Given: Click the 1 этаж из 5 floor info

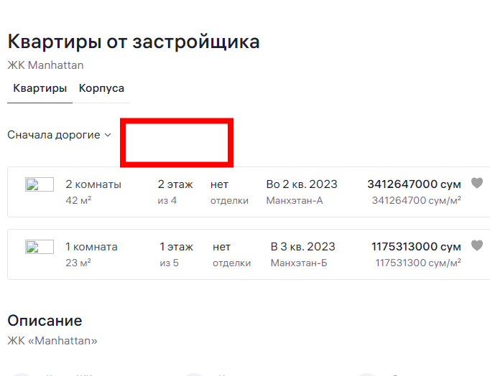Looking at the screenshot, I should coord(176,254).
